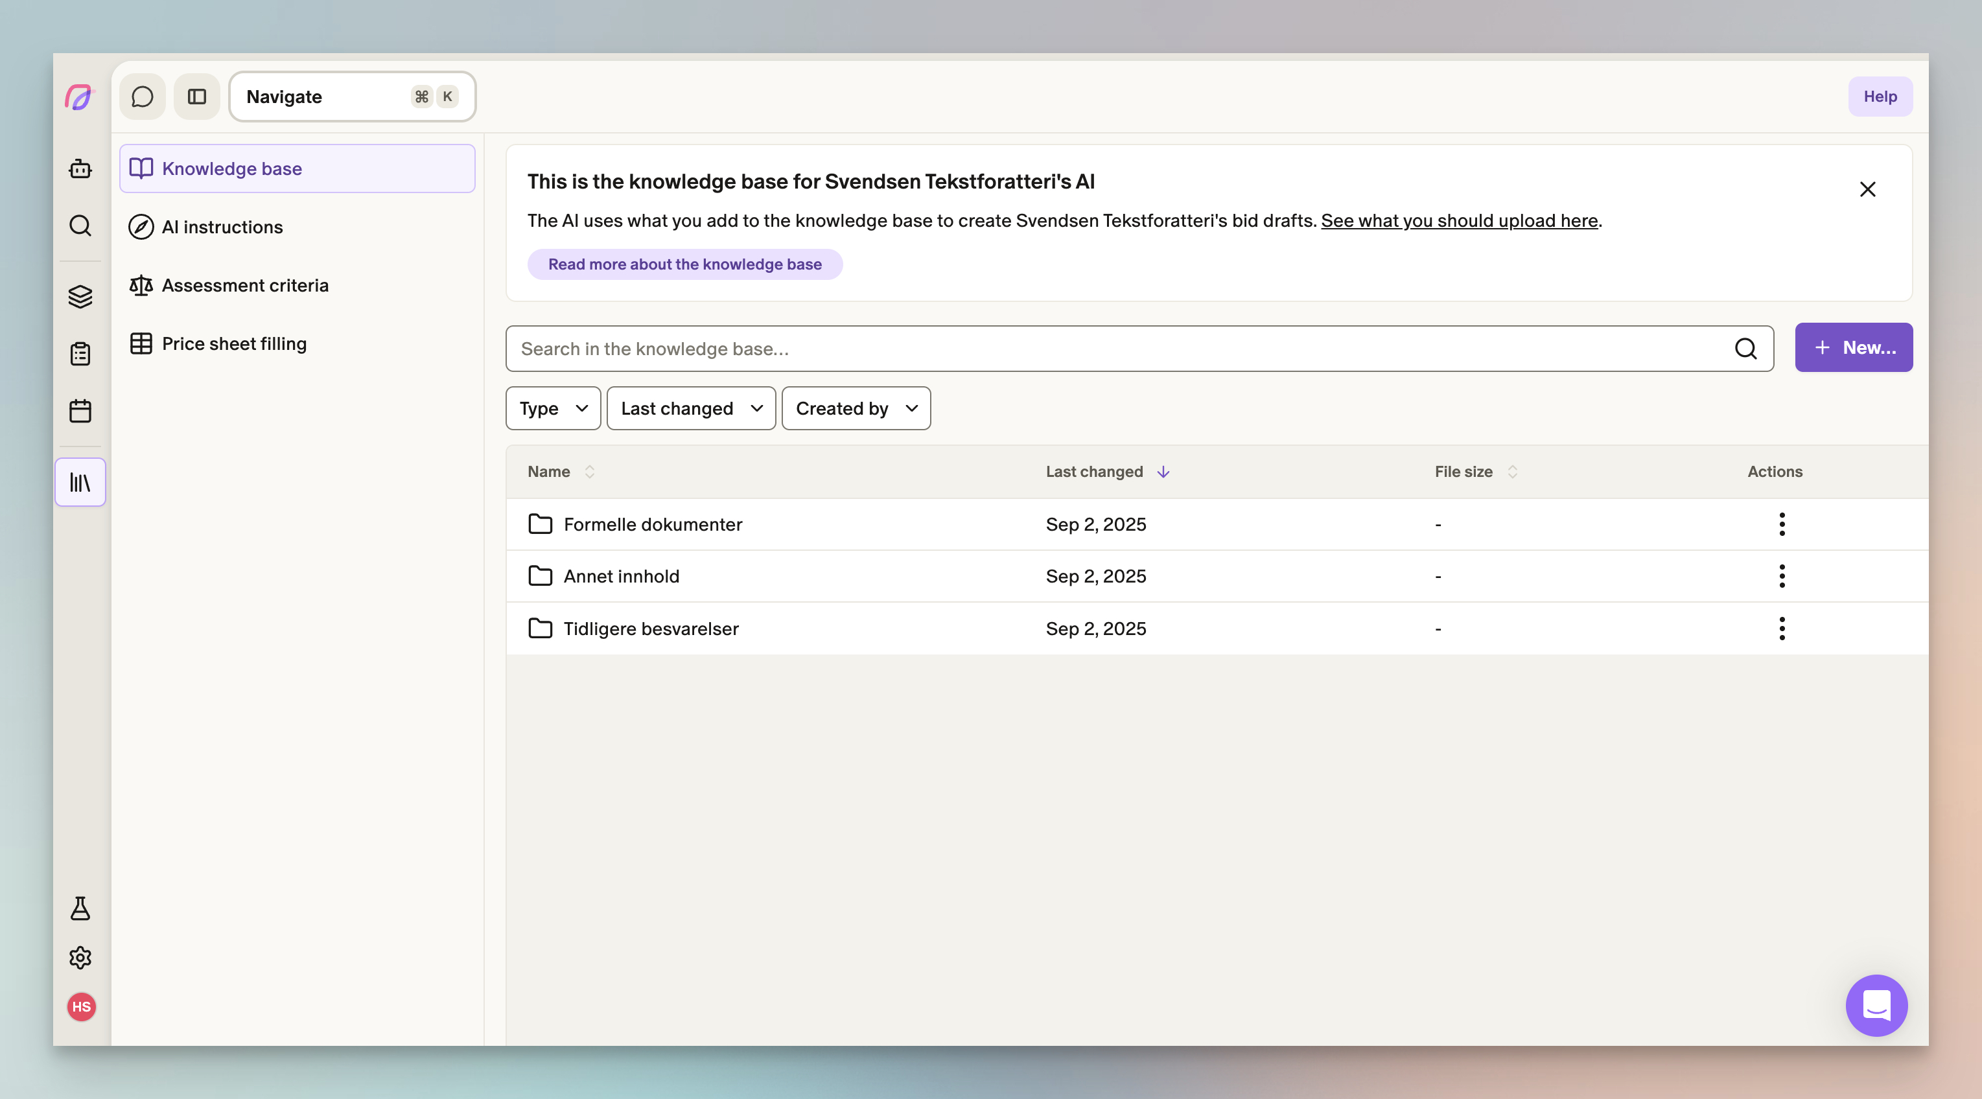Click the Help button
Image resolution: width=1982 pixels, height=1099 pixels.
[x=1880, y=97]
